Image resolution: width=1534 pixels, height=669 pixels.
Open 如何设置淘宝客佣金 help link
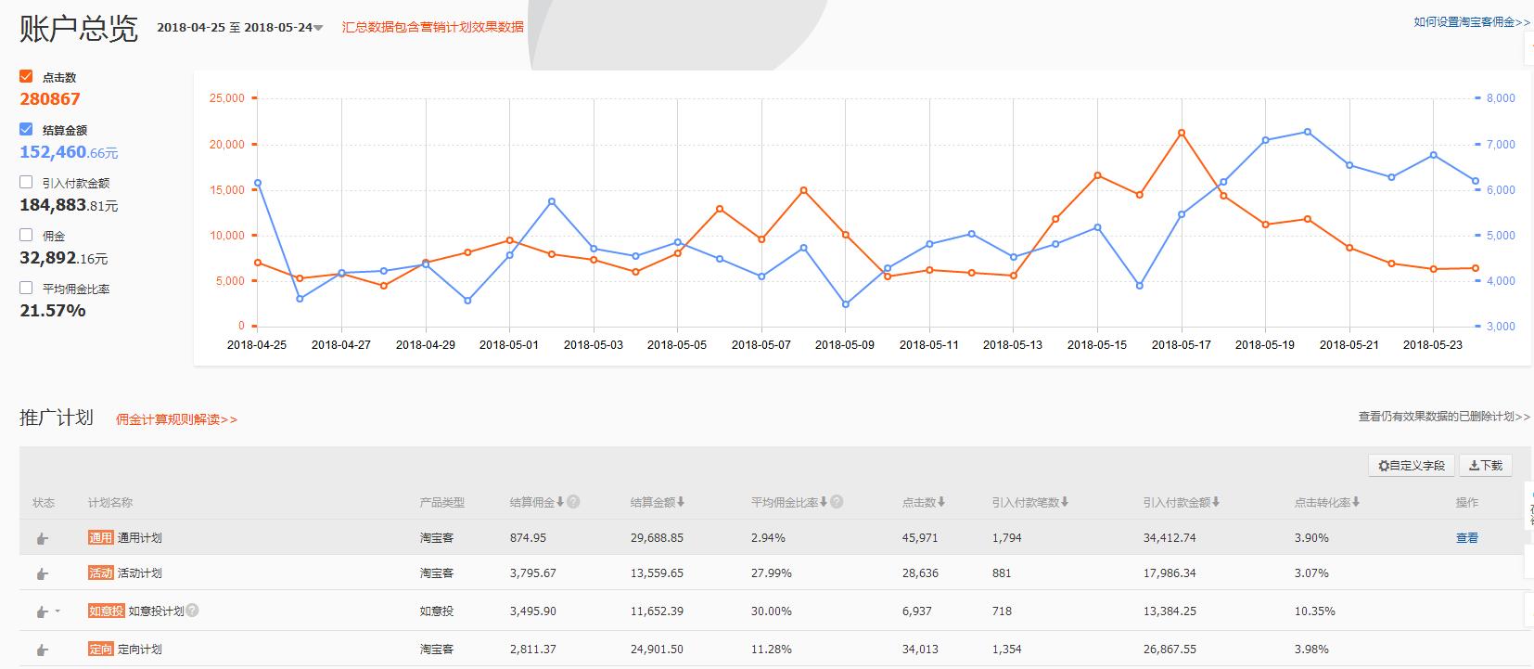(1471, 22)
